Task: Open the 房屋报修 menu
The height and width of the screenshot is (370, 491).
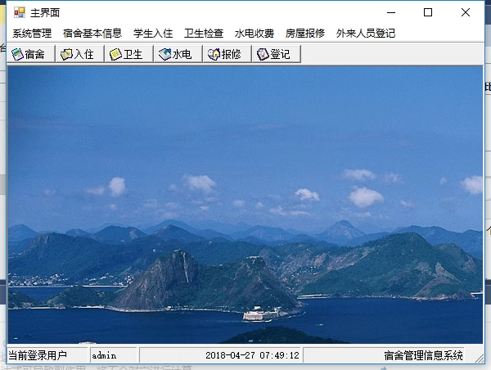Action: pos(305,34)
